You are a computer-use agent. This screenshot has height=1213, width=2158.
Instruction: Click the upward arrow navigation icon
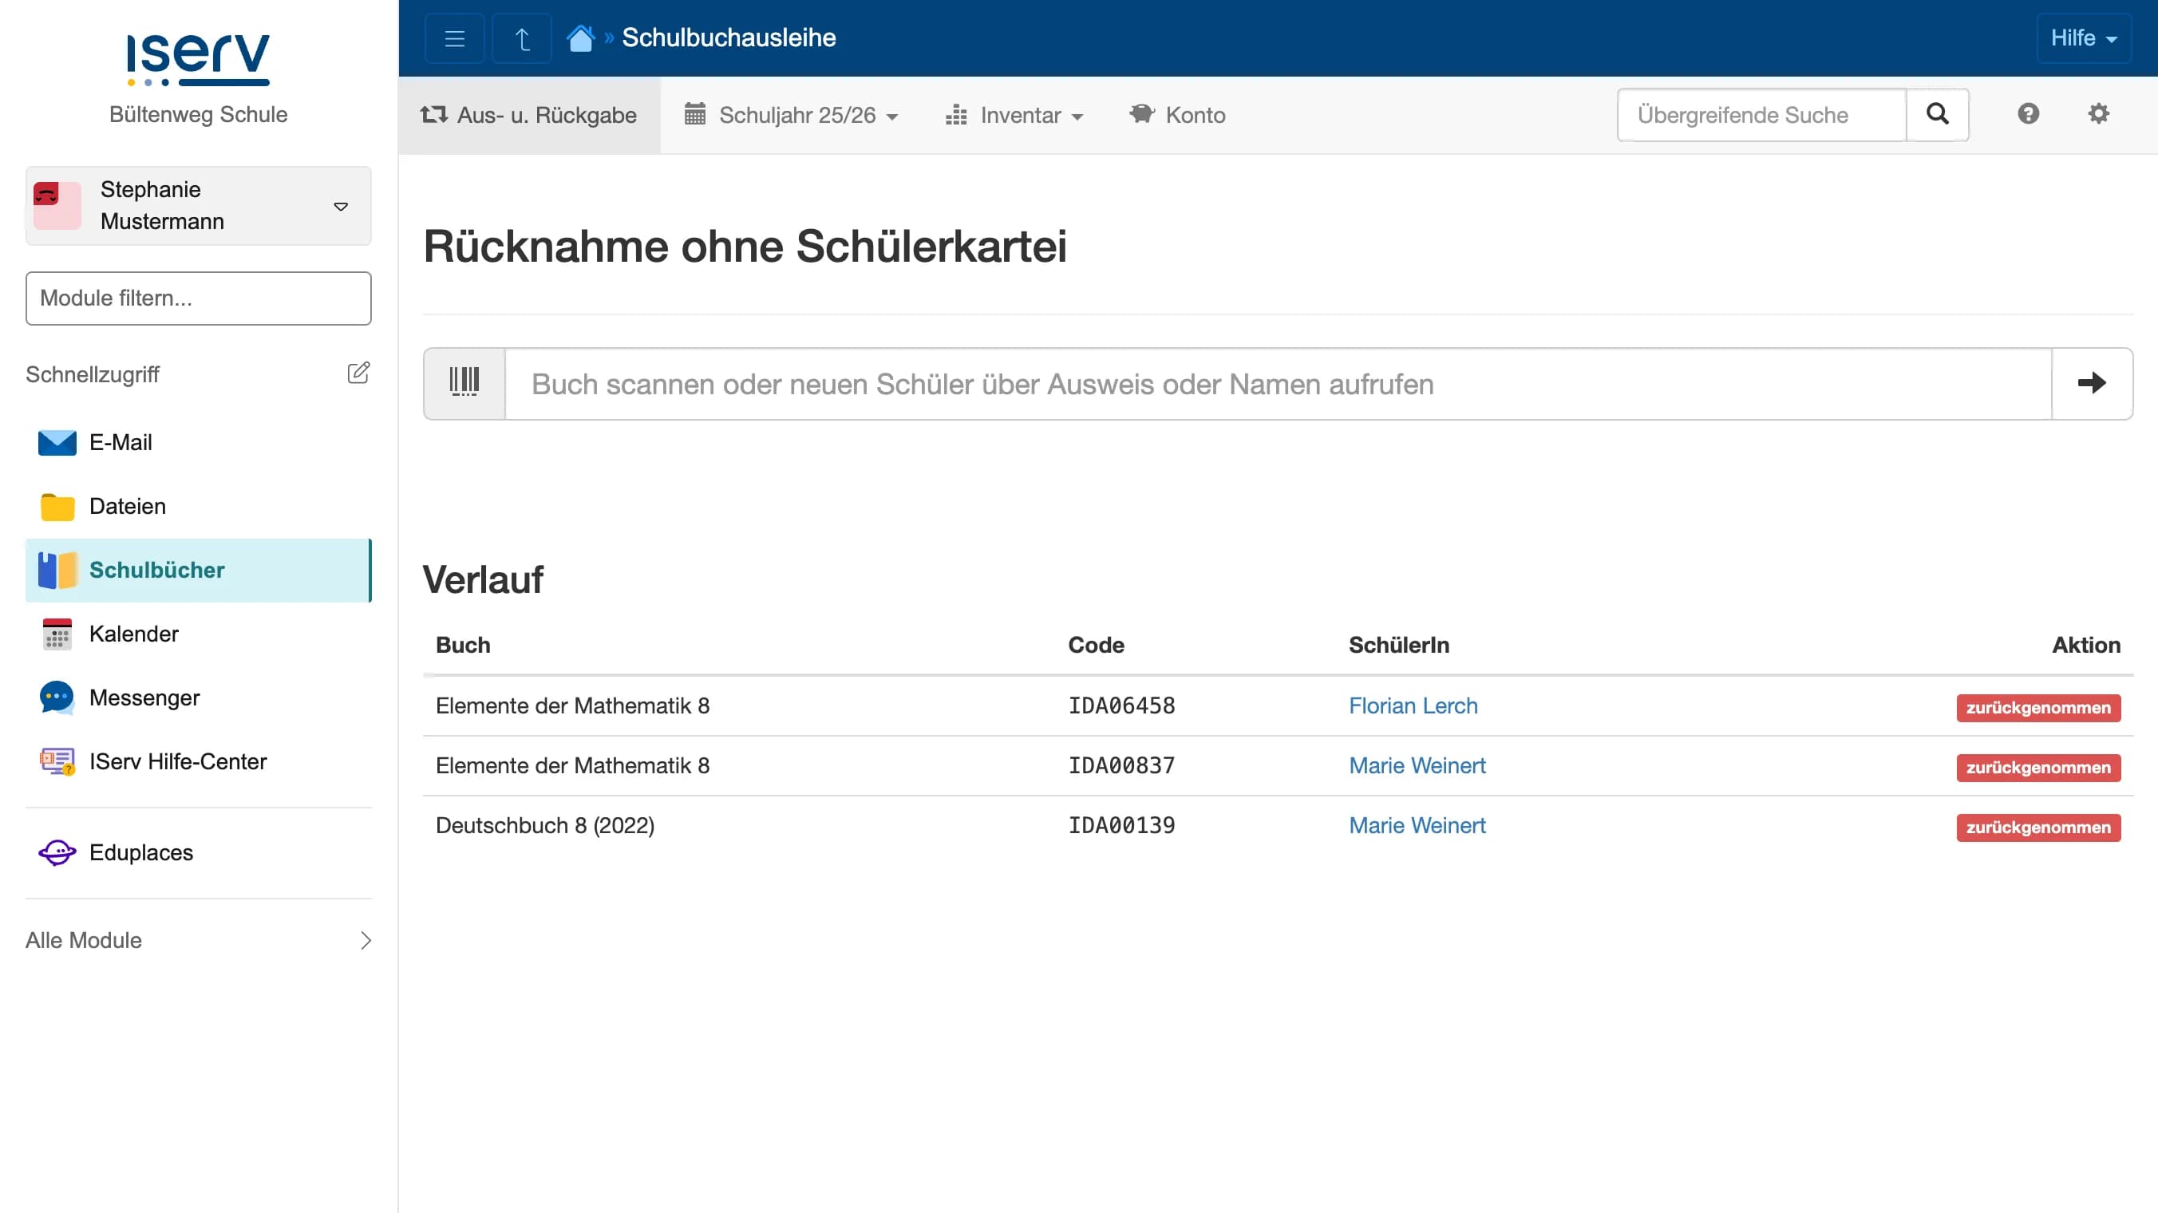pyautogui.click(x=521, y=38)
